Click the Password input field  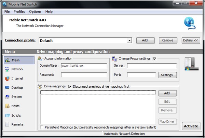click(84, 75)
